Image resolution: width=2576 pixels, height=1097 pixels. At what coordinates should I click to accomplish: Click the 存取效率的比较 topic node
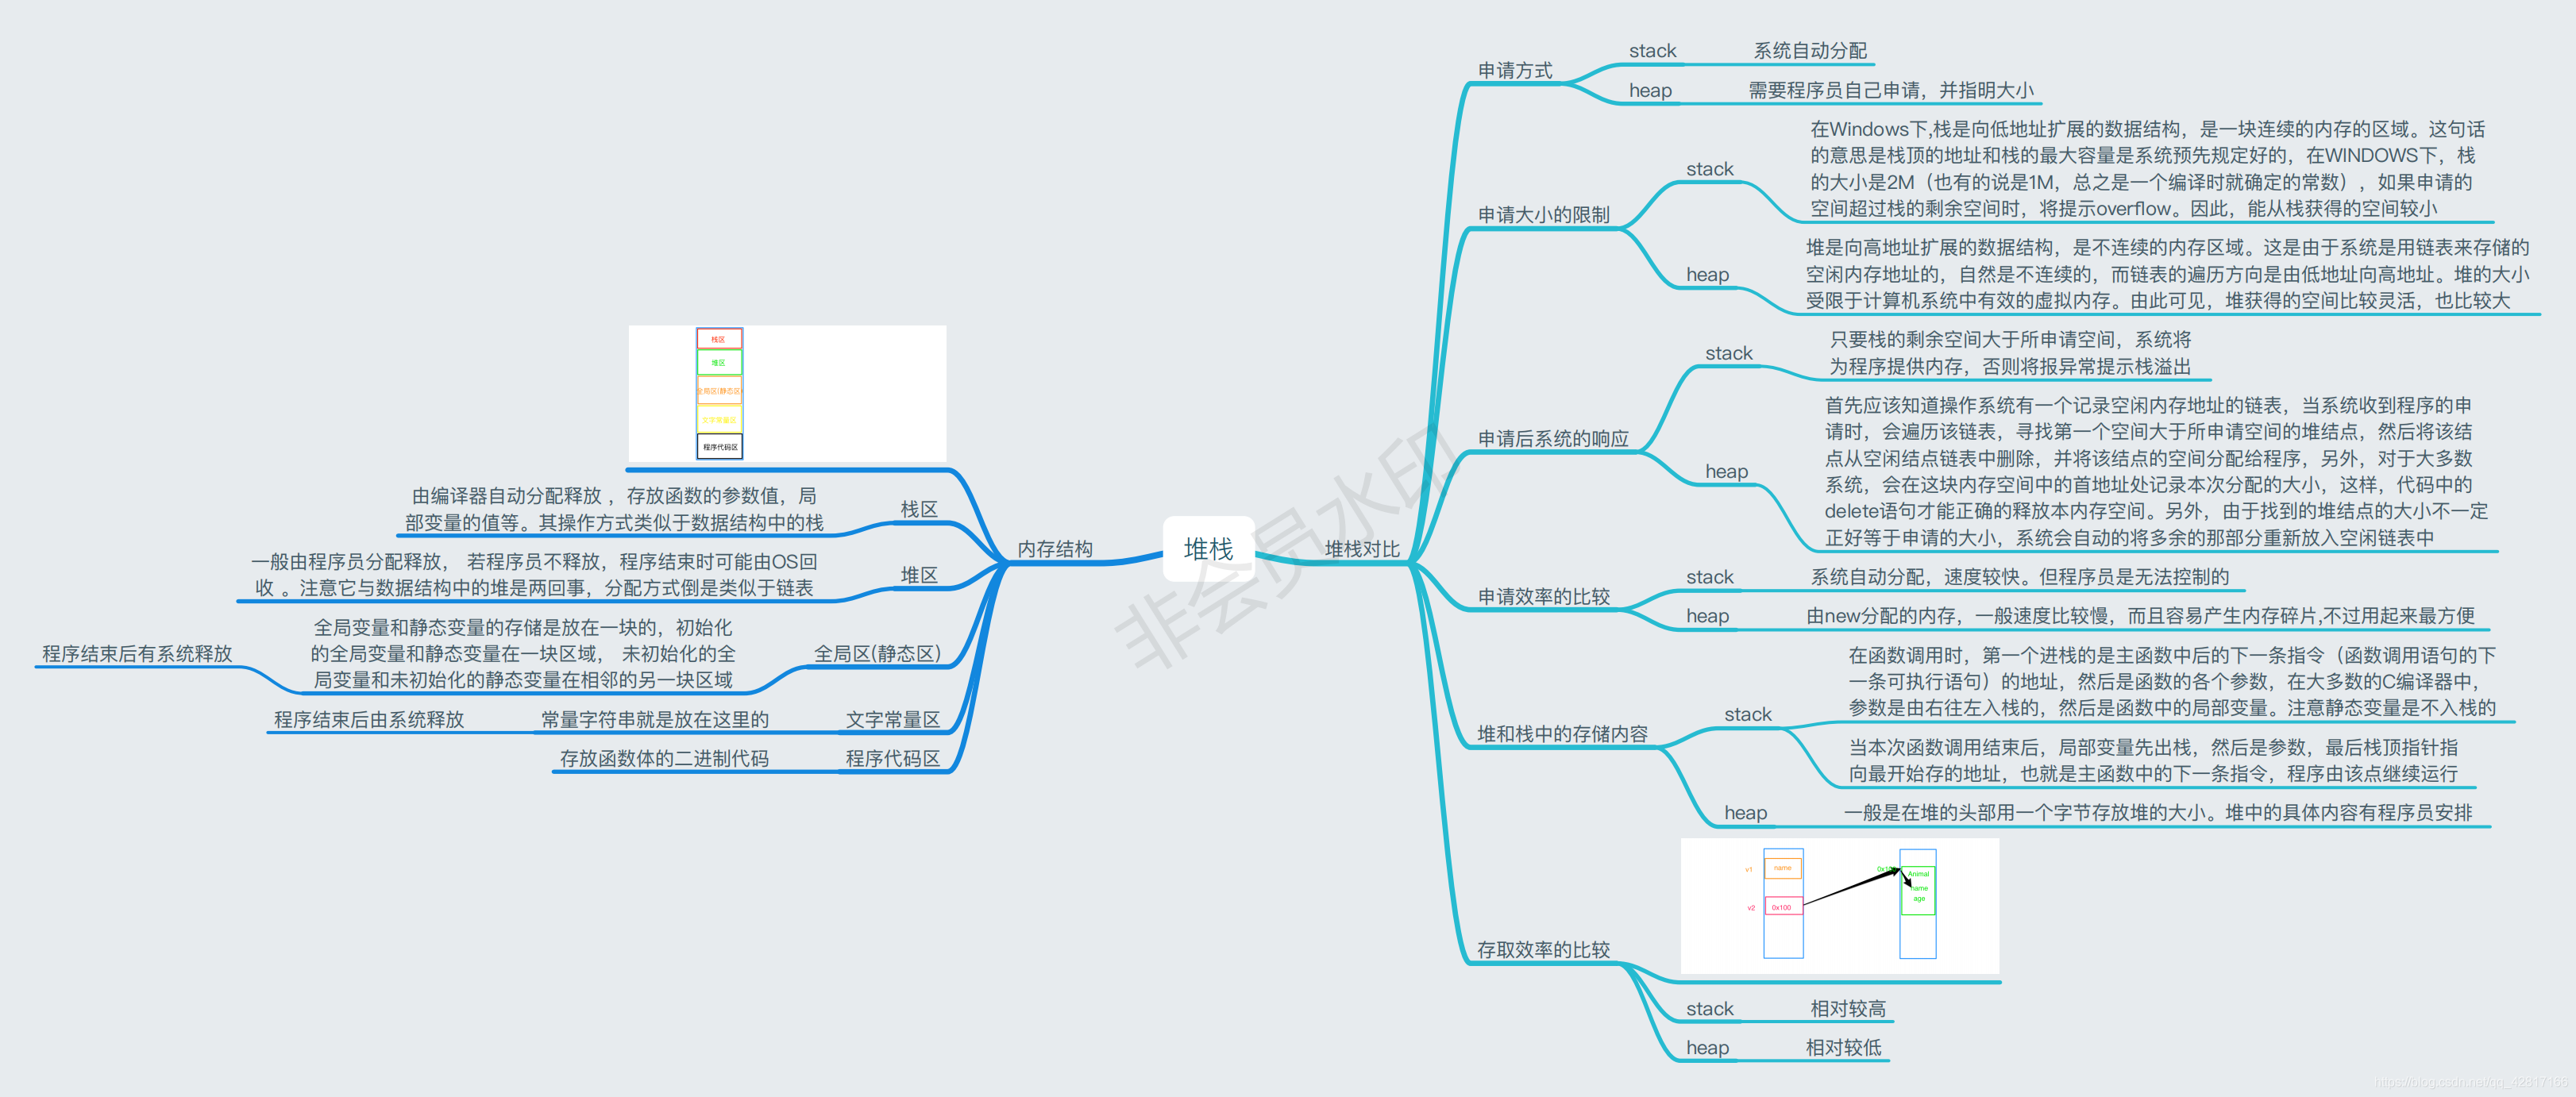tap(1544, 949)
